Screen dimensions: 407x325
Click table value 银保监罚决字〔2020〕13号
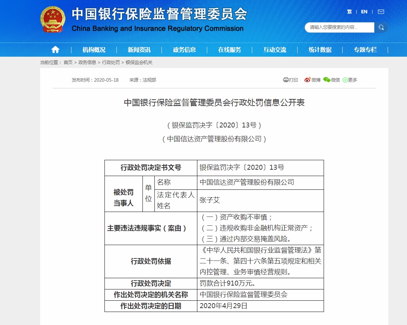242,167
